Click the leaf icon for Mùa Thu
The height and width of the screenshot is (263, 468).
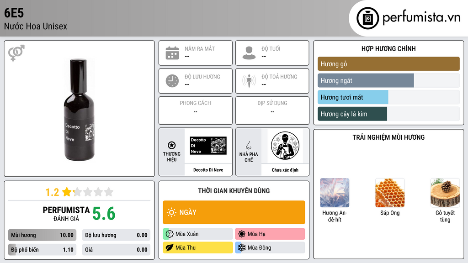[170, 247]
